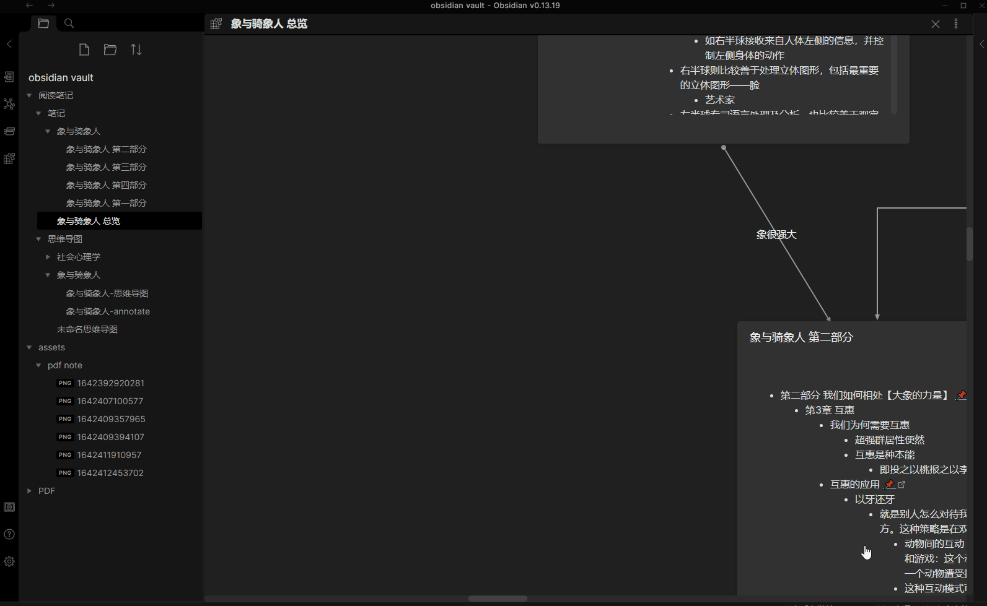987x606 pixels.
Task: Click the pin icon after 【大象的力量】
Action: 961,396
